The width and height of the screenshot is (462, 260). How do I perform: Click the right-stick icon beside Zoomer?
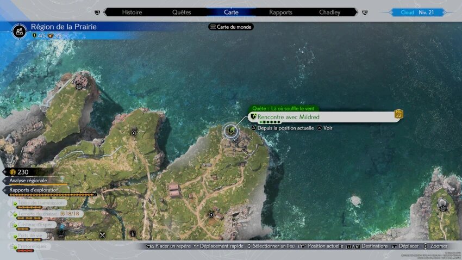[426, 246]
